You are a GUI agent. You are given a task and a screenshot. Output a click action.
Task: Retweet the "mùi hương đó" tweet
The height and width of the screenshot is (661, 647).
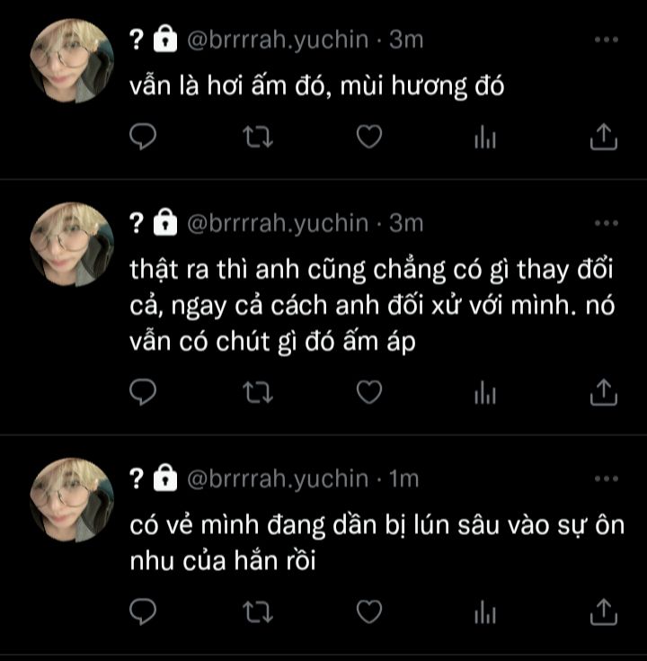[x=258, y=138]
